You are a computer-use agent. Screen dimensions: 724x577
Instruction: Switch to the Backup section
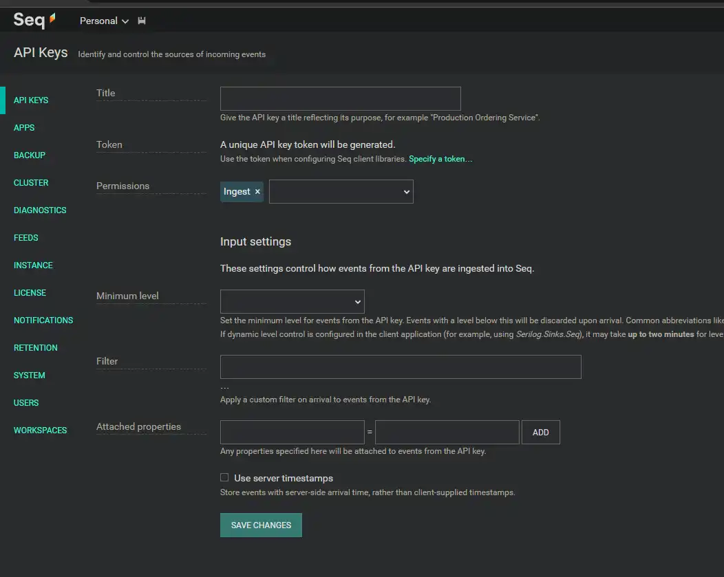click(x=30, y=155)
